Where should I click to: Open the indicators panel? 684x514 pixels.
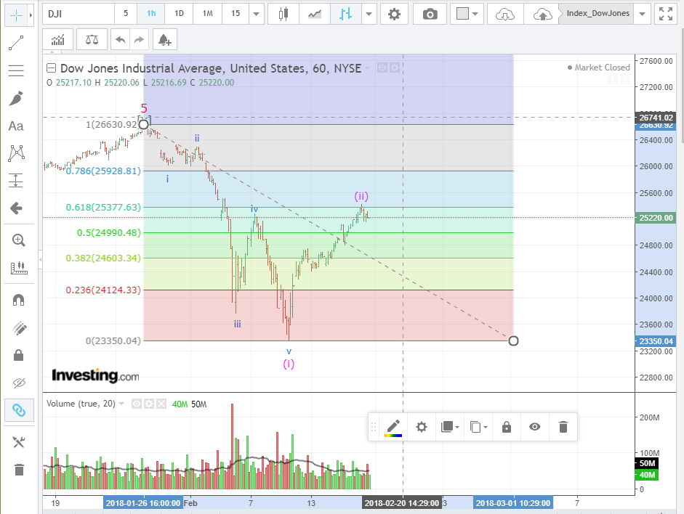tap(57, 40)
